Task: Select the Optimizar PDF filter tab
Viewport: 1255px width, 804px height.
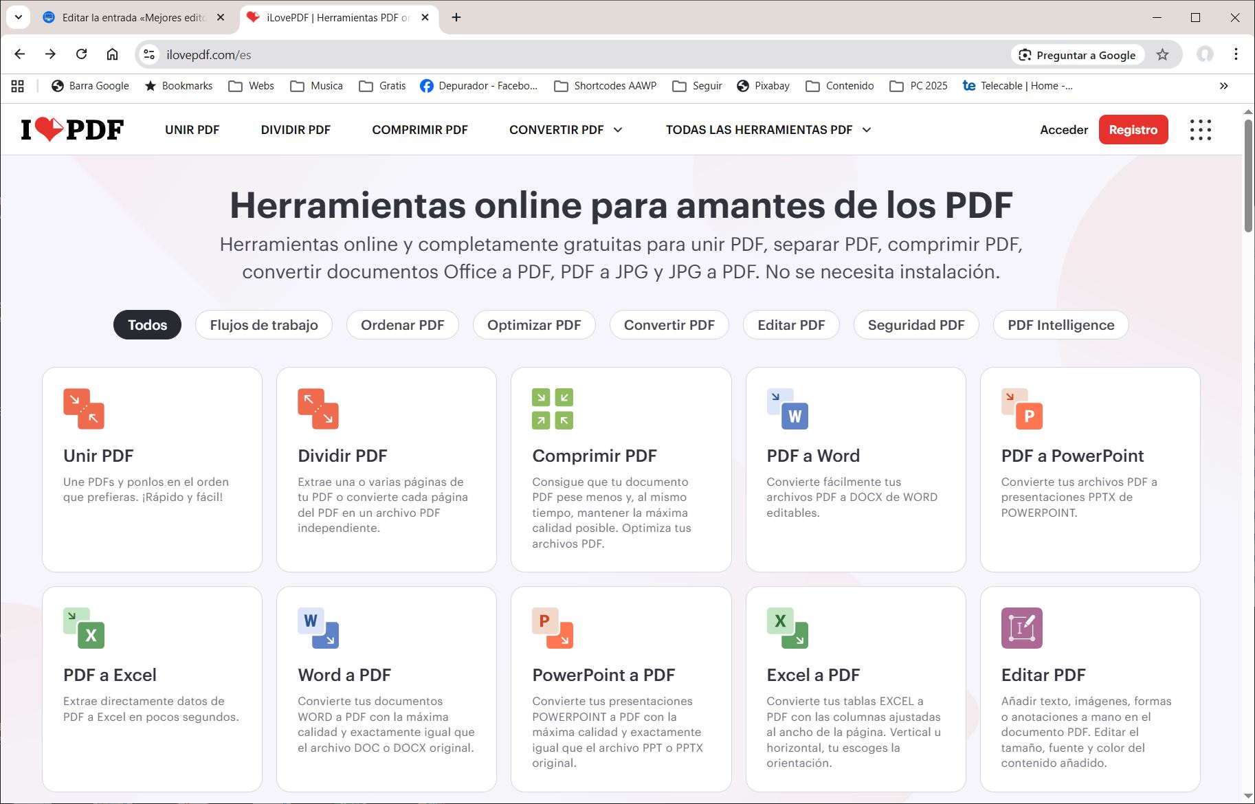Action: click(x=534, y=325)
